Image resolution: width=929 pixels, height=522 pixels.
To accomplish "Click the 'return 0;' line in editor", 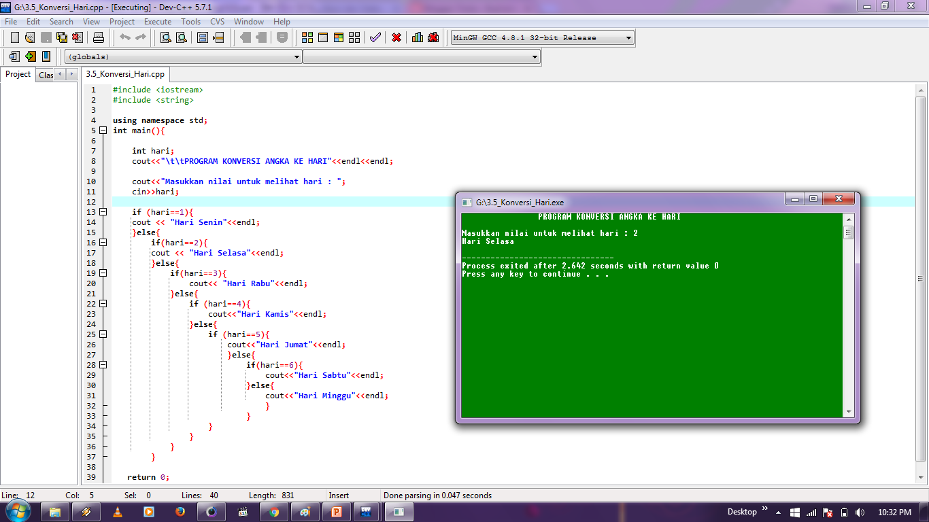I will coord(148,477).
